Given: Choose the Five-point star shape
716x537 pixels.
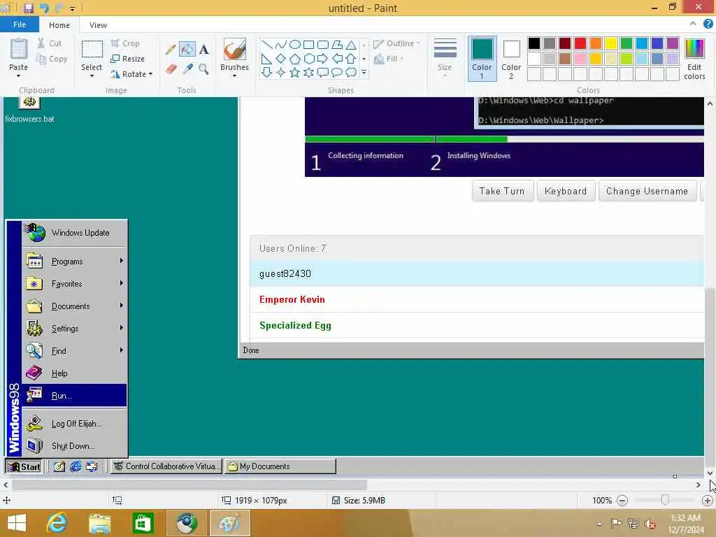Looking at the screenshot, I should 294,73.
